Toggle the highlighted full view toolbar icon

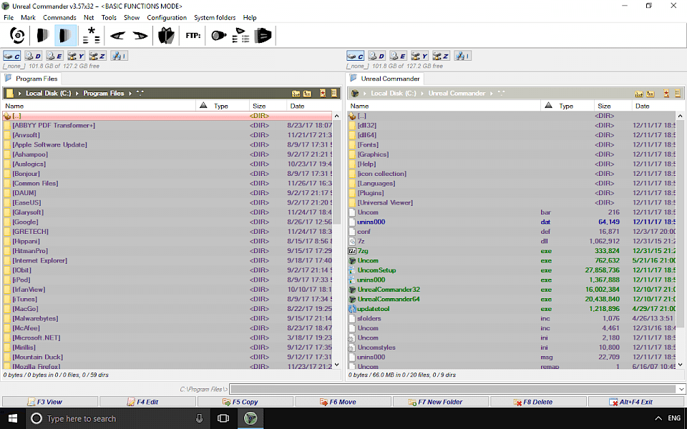66,36
